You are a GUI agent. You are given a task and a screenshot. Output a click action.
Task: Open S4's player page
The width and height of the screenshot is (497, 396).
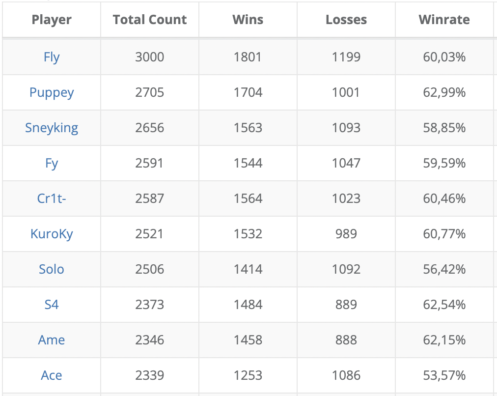(52, 305)
